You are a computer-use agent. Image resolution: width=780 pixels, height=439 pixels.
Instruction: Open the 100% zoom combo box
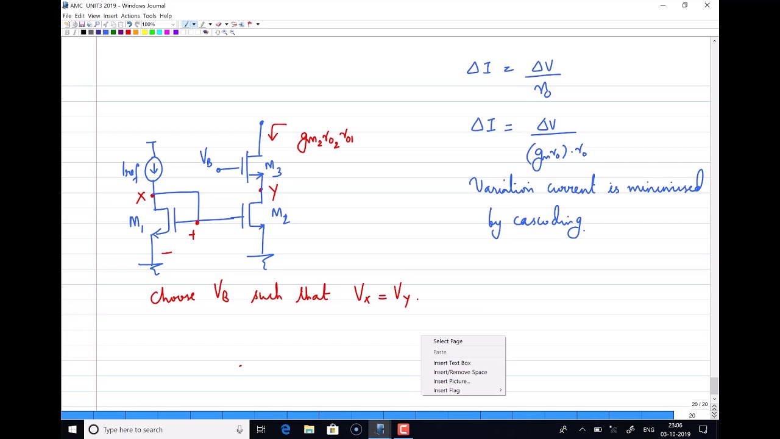pyautogui.click(x=158, y=24)
